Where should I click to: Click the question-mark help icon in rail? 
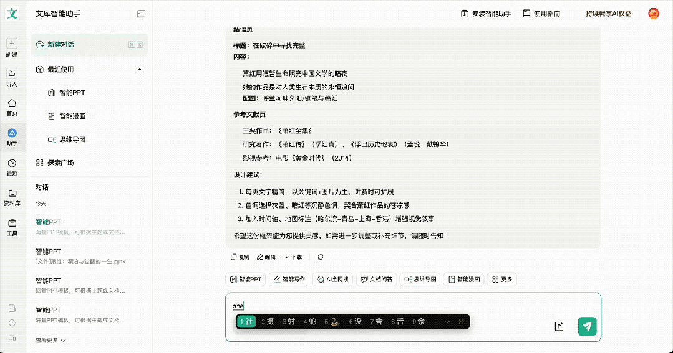coord(12,323)
